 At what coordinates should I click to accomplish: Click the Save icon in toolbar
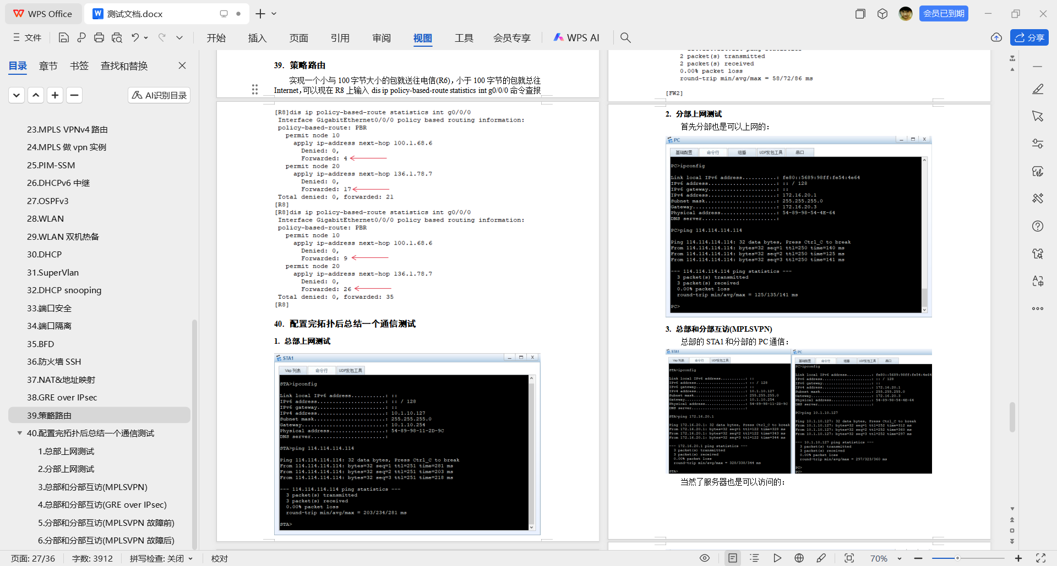click(64, 37)
